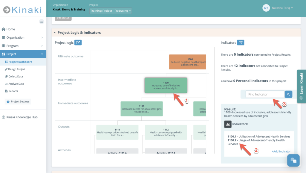Image resolution: width=306 pixels, height=173 pixels.
Task: Open Kinaki Knowledge Hub link
Action: coord(22,117)
